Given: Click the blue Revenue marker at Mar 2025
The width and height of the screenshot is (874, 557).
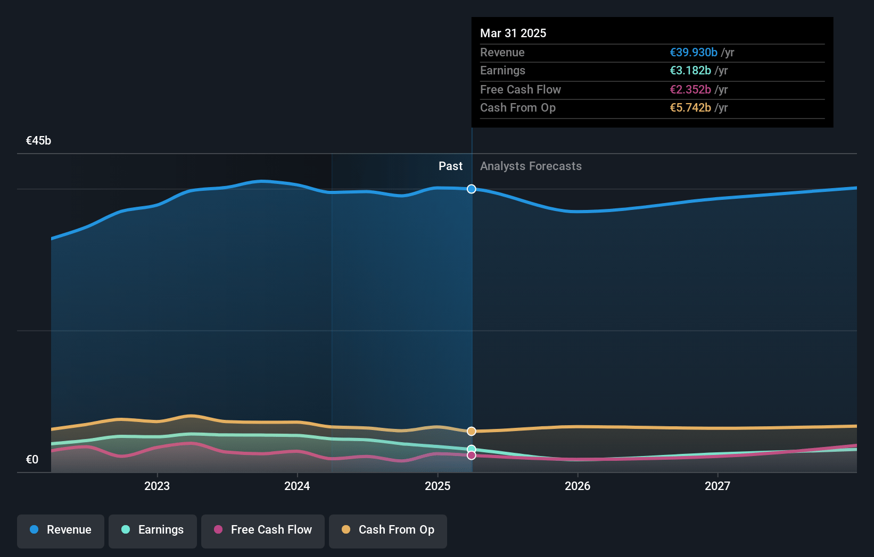Looking at the screenshot, I should (x=472, y=189).
